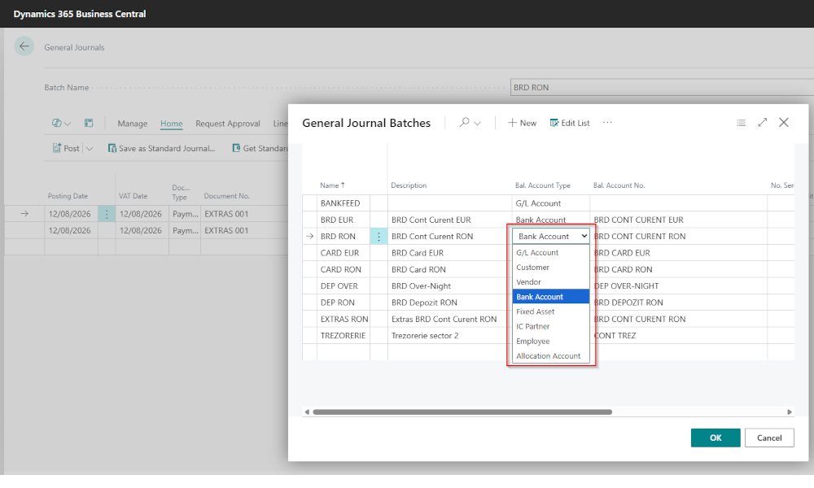Click the Post action in General Journals
This screenshot has width=814, height=488.
(x=66, y=148)
